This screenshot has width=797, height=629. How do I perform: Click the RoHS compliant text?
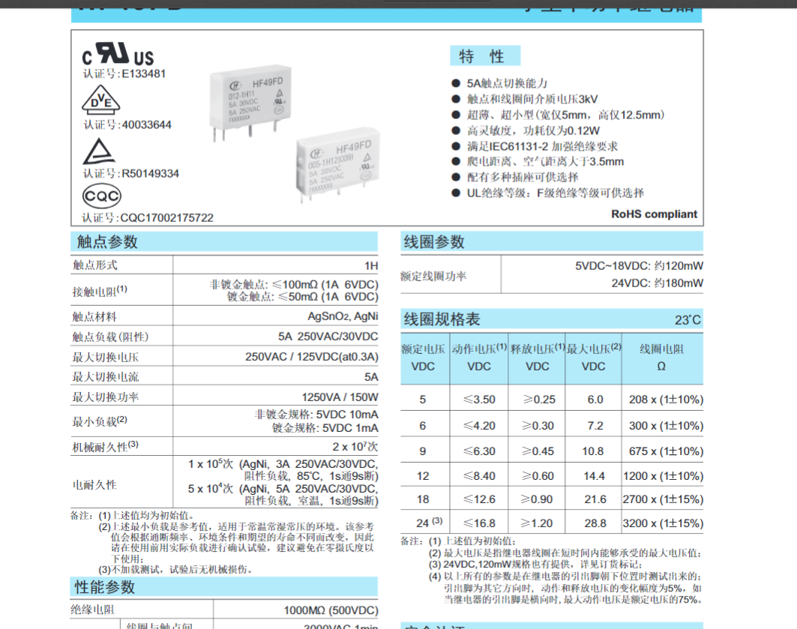654,214
